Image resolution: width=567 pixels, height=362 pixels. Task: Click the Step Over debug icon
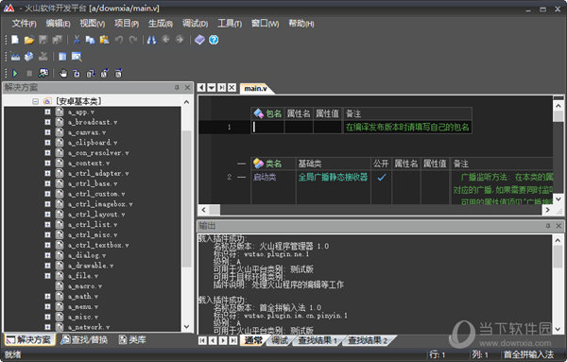pos(91,74)
